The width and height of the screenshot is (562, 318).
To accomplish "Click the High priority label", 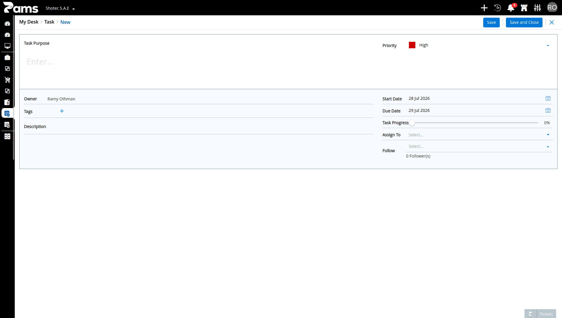I will coord(424,45).
